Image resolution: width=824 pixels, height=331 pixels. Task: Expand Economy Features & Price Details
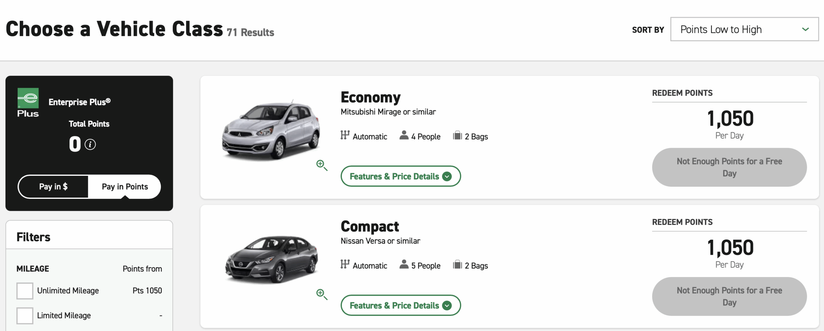click(401, 176)
